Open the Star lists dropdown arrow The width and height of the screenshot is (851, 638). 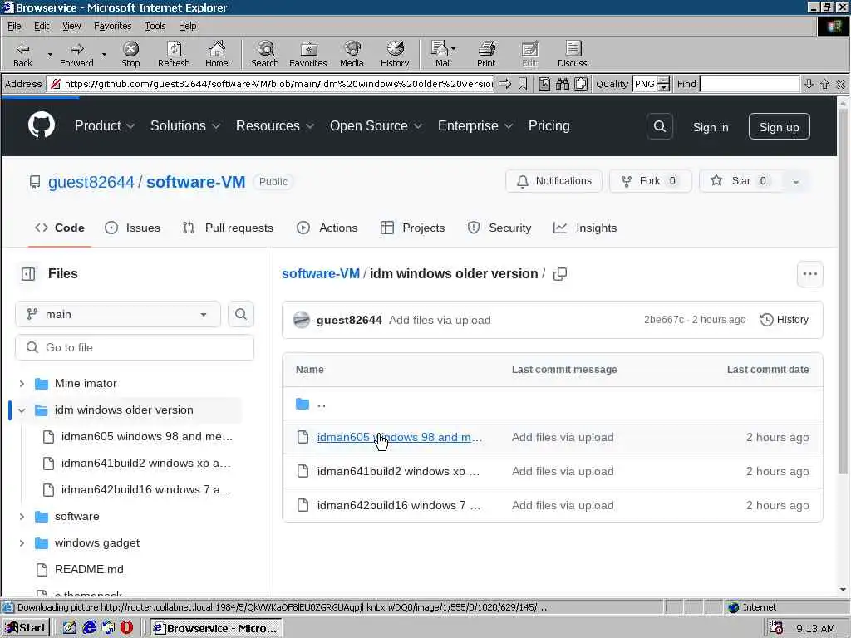tap(796, 182)
